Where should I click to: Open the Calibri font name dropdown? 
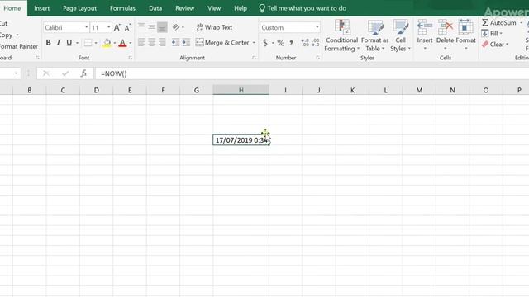86,27
